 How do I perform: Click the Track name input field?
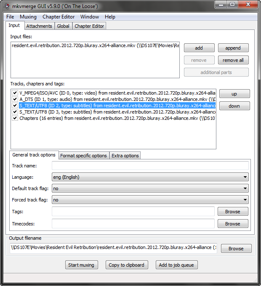(x=150, y=166)
